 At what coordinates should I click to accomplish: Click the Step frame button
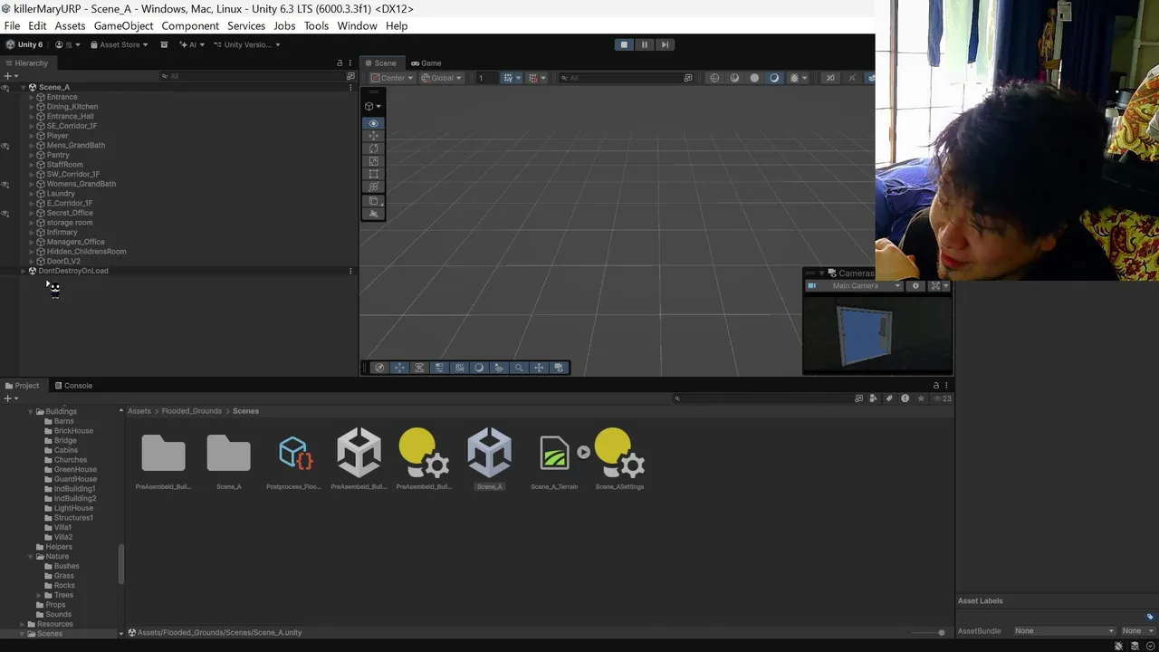[x=665, y=44]
